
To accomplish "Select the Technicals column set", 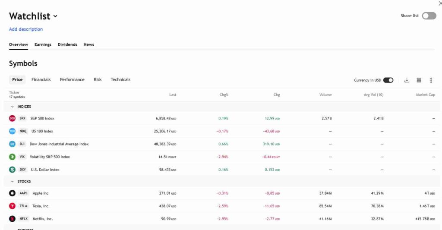I will click(120, 79).
